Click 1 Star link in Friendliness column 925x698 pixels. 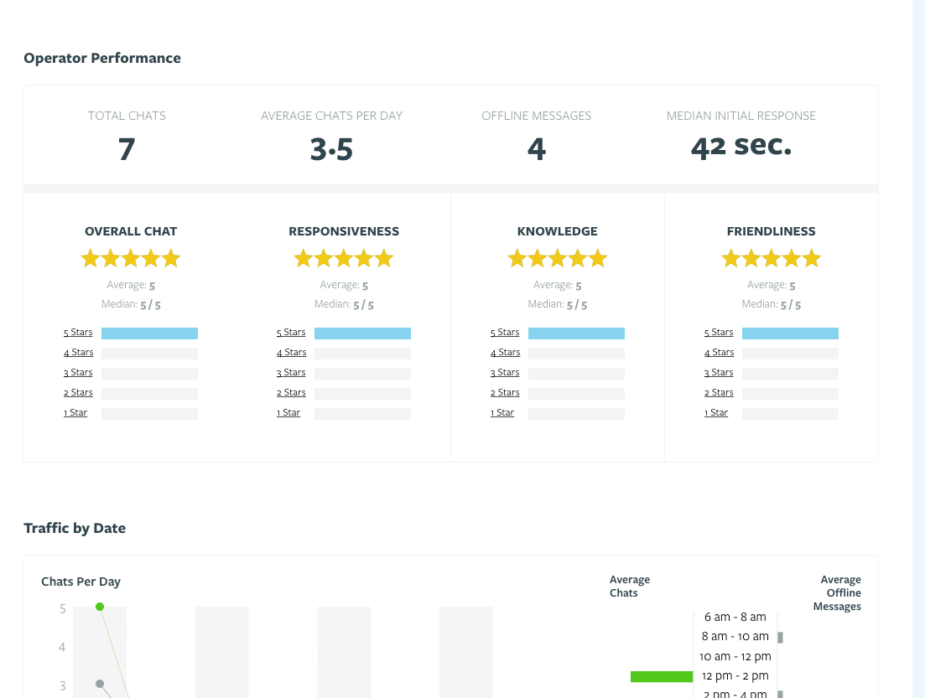click(716, 412)
